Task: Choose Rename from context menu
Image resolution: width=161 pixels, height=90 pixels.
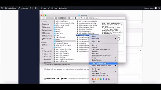Action: pyautogui.click(x=94, y=47)
